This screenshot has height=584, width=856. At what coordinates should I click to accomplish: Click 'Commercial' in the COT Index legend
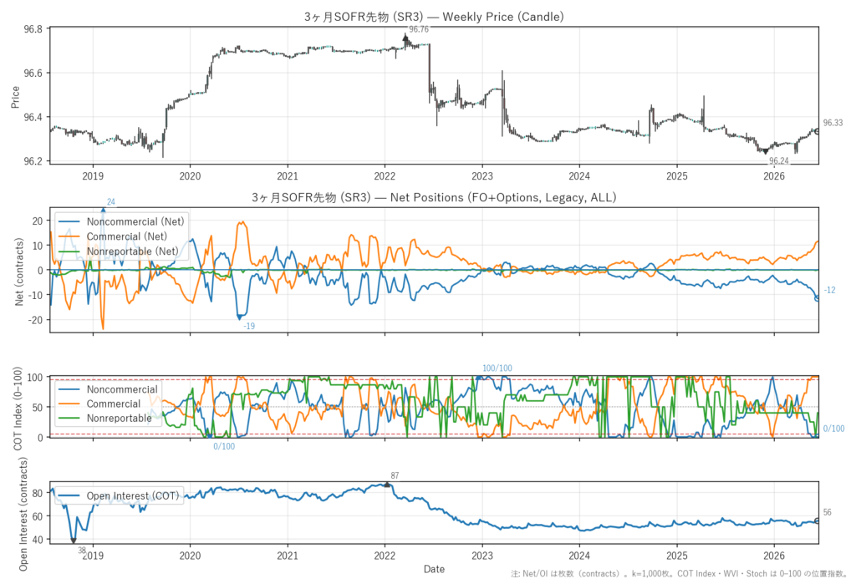(x=114, y=404)
